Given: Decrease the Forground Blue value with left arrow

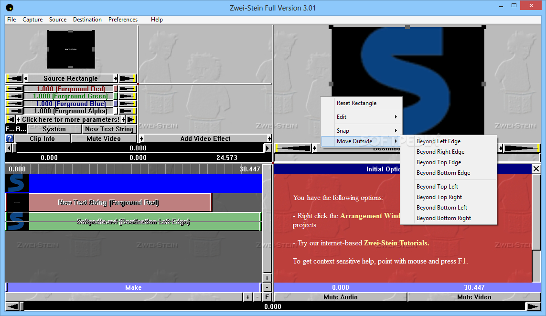Looking at the screenshot, I should click(14, 104).
